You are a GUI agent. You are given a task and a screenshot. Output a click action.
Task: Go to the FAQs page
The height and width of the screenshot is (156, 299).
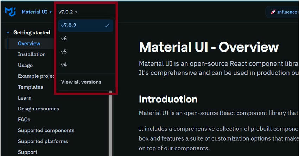(x=24, y=120)
